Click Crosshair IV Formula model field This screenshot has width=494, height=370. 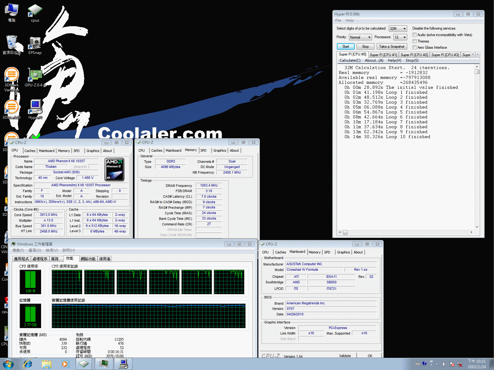(314, 270)
